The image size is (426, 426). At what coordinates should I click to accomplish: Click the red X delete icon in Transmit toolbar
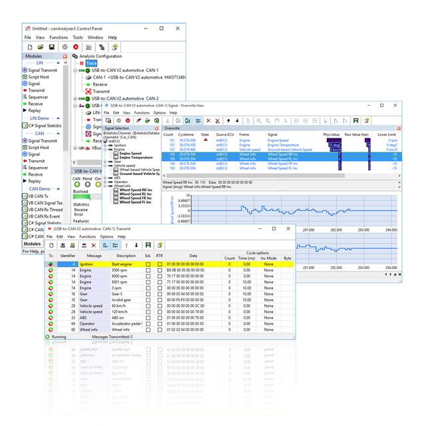94,246
